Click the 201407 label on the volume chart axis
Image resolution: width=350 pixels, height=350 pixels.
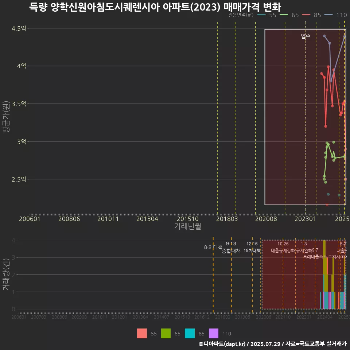(162, 317)
